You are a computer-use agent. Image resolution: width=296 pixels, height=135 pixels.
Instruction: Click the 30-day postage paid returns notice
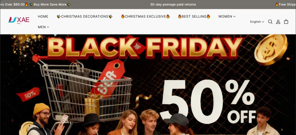point(173,4)
